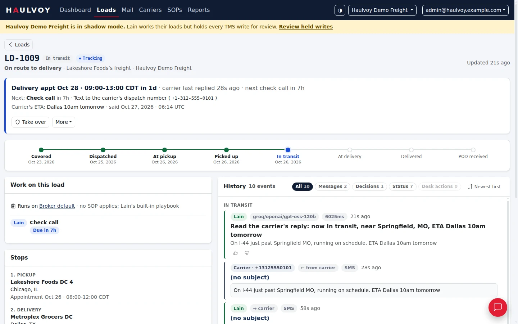Select the Loads nav tab

[106, 10]
